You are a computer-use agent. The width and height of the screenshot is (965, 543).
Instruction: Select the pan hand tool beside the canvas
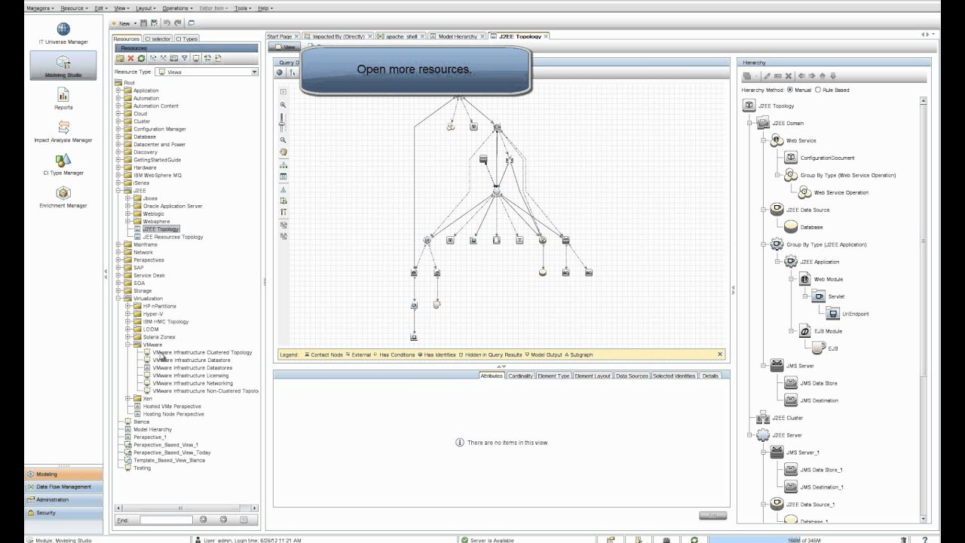click(283, 152)
